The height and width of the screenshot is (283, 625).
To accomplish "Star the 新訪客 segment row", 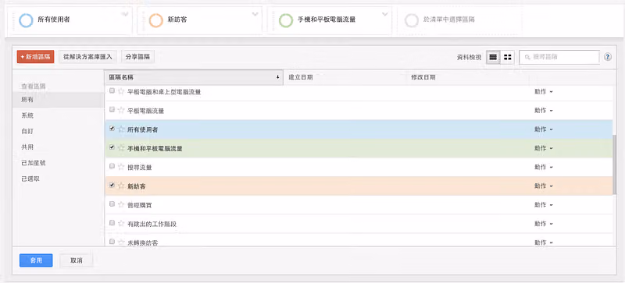I will 121,186.
